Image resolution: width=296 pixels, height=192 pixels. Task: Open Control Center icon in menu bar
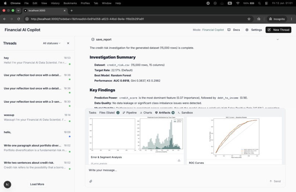pyautogui.click(x=266, y=3)
